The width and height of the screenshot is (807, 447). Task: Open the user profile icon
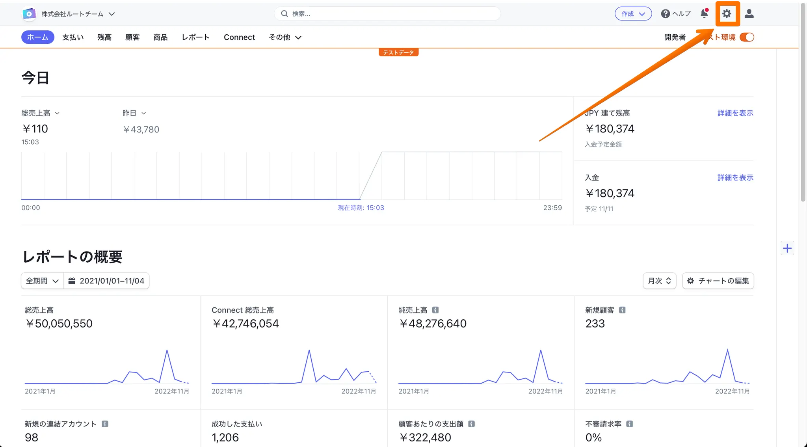749,14
